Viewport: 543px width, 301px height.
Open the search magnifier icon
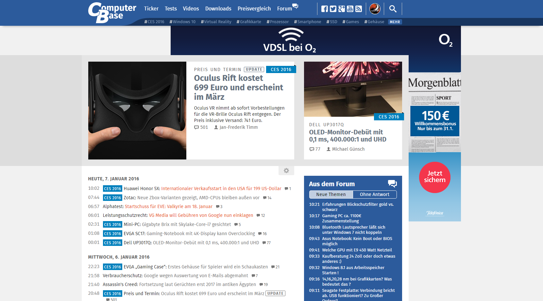point(393,9)
